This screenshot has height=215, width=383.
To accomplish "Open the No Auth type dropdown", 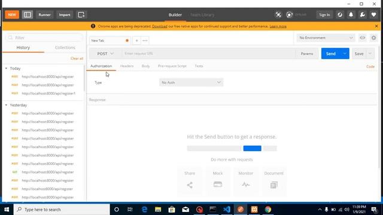I will (x=191, y=82).
